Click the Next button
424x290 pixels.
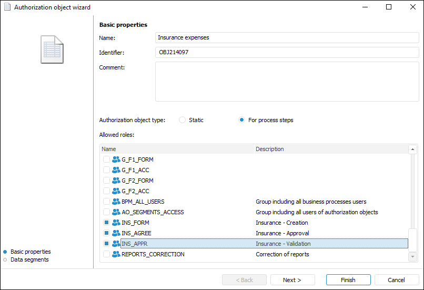[292, 280]
